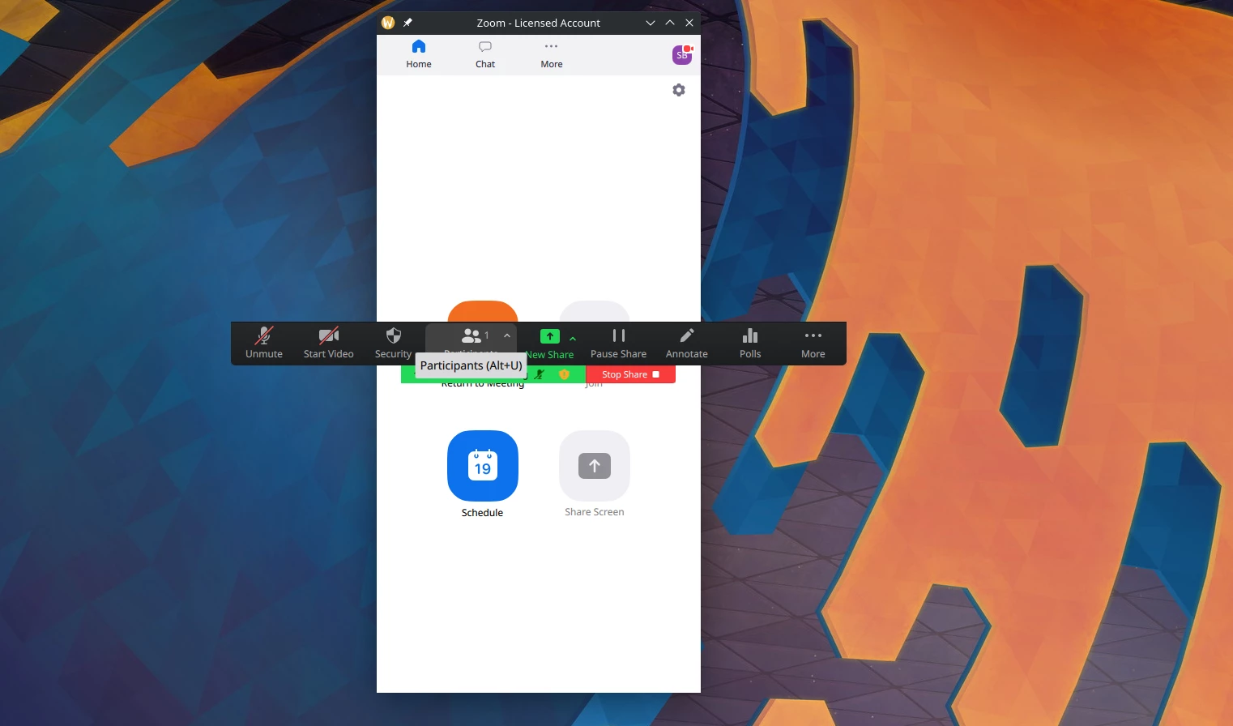This screenshot has width=1233, height=726.
Task: Click the Share Screen arrow icon
Action: click(x=595, y=466)
